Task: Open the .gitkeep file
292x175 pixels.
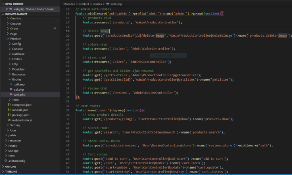Action: pyautogui.click(x=19, y=84)
